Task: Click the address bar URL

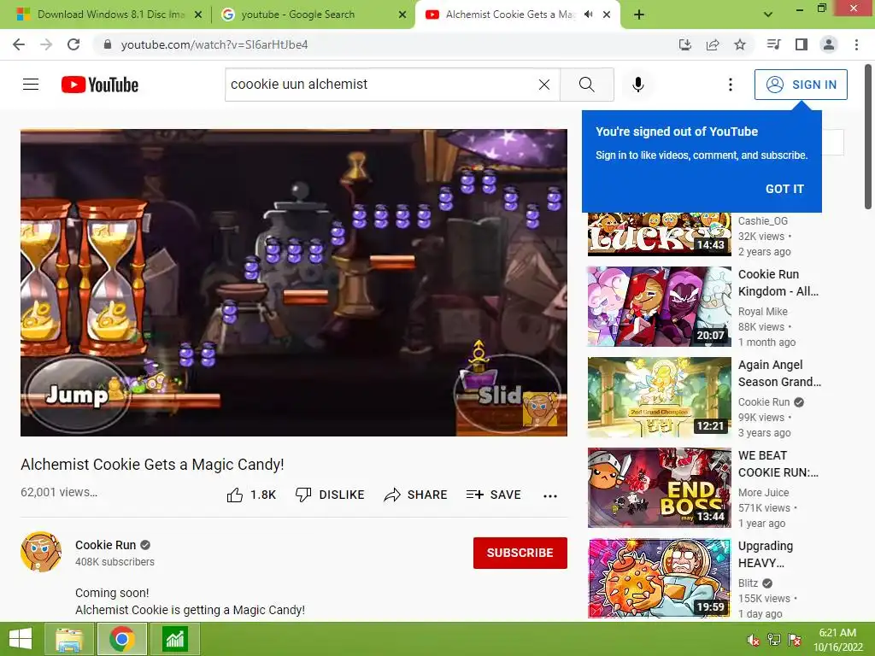Action: pyautogui.click(x=214, y=44)
